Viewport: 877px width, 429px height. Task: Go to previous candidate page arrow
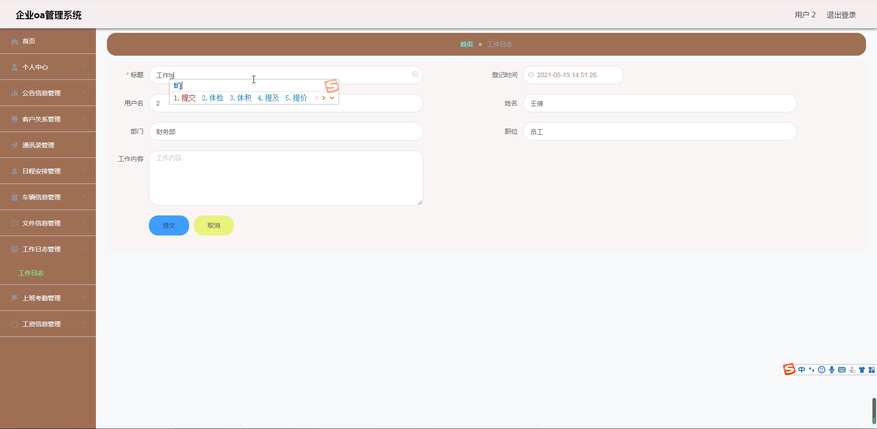click(317, 98)
